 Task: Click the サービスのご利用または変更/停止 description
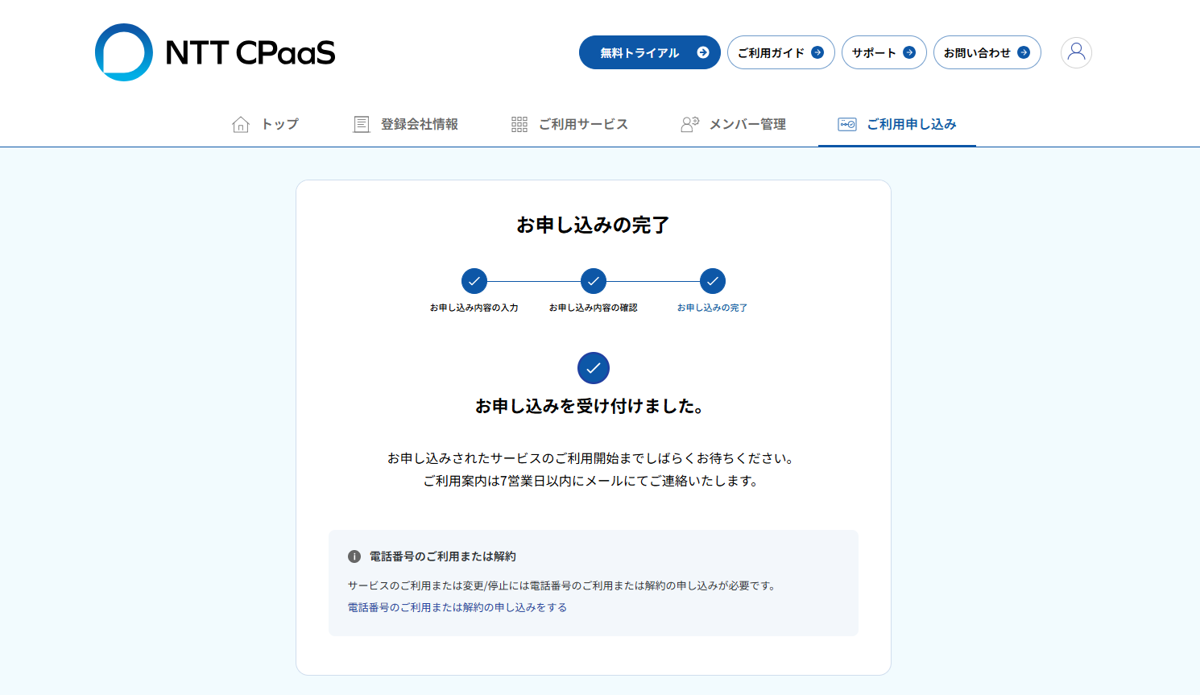pos(564,585)
